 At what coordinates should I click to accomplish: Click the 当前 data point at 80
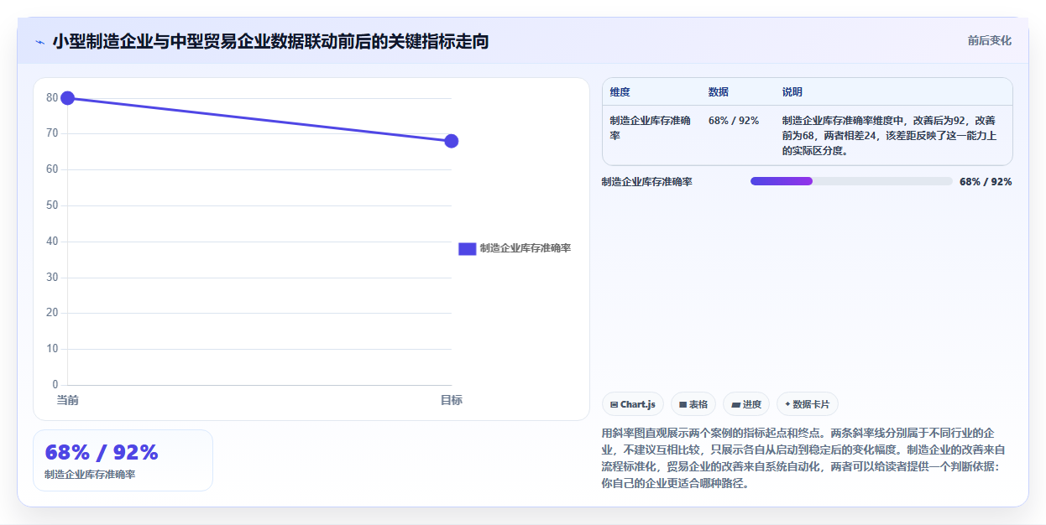[x=68, y=98]
